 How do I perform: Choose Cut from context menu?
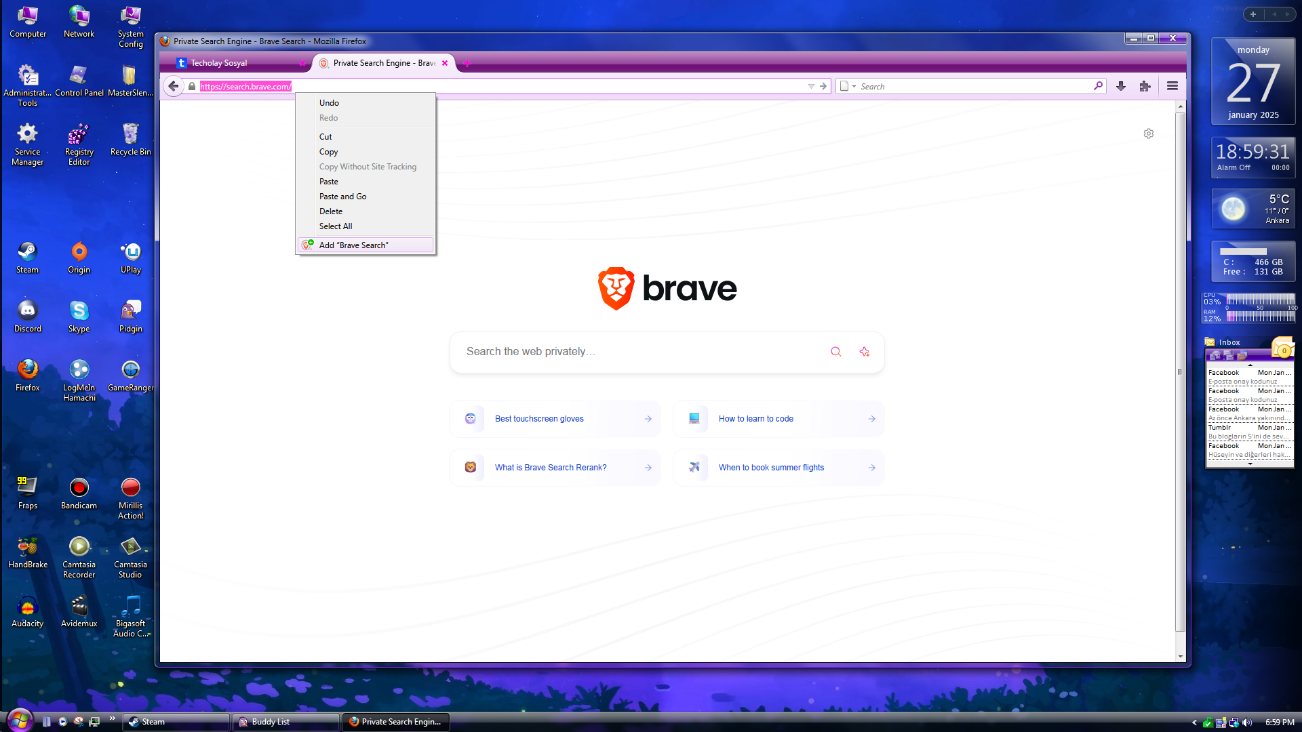click(x=366, y=137)
